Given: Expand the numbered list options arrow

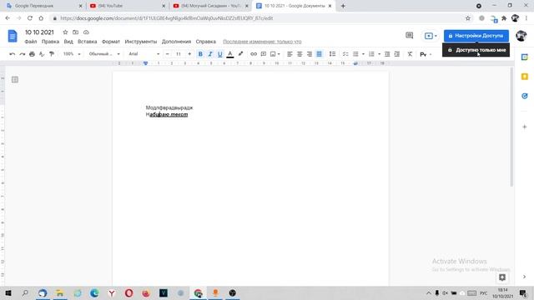Looking at the screenshot, I should [x=379, y=54].
